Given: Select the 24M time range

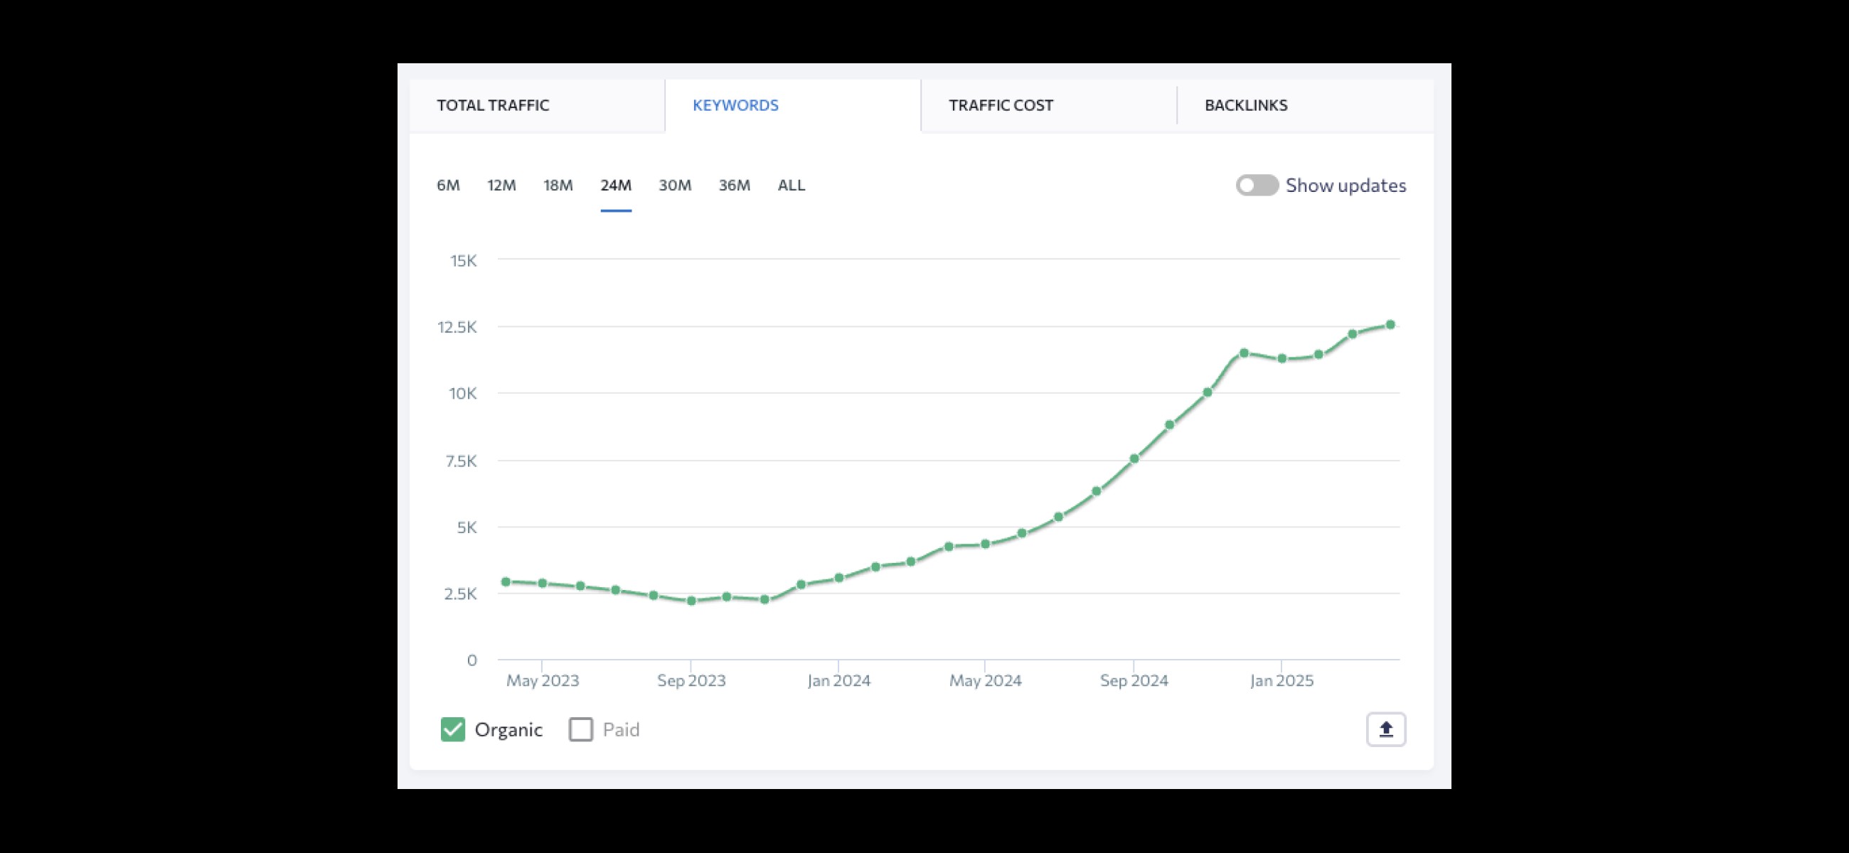Looking at the screenshot, I should coord(616,185).
